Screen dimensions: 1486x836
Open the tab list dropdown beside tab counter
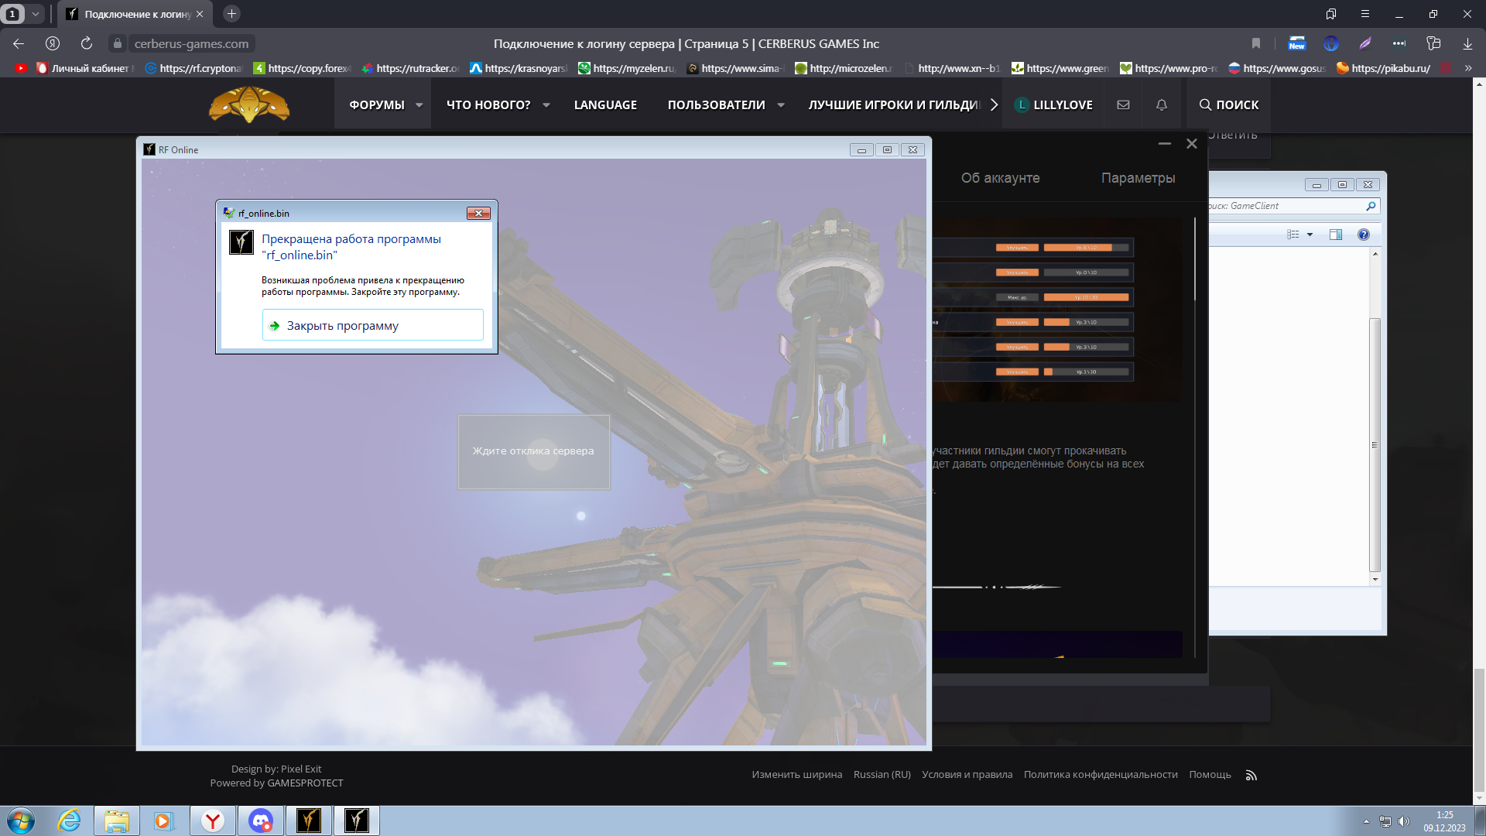(35, 14)
